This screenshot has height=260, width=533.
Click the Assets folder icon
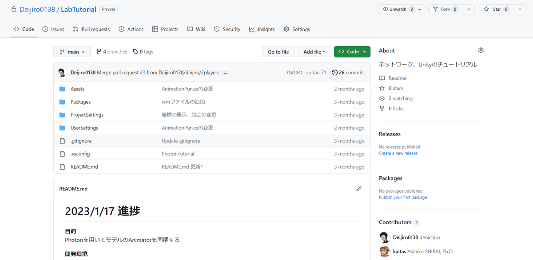pyautogui.click(x=62, y=89)
